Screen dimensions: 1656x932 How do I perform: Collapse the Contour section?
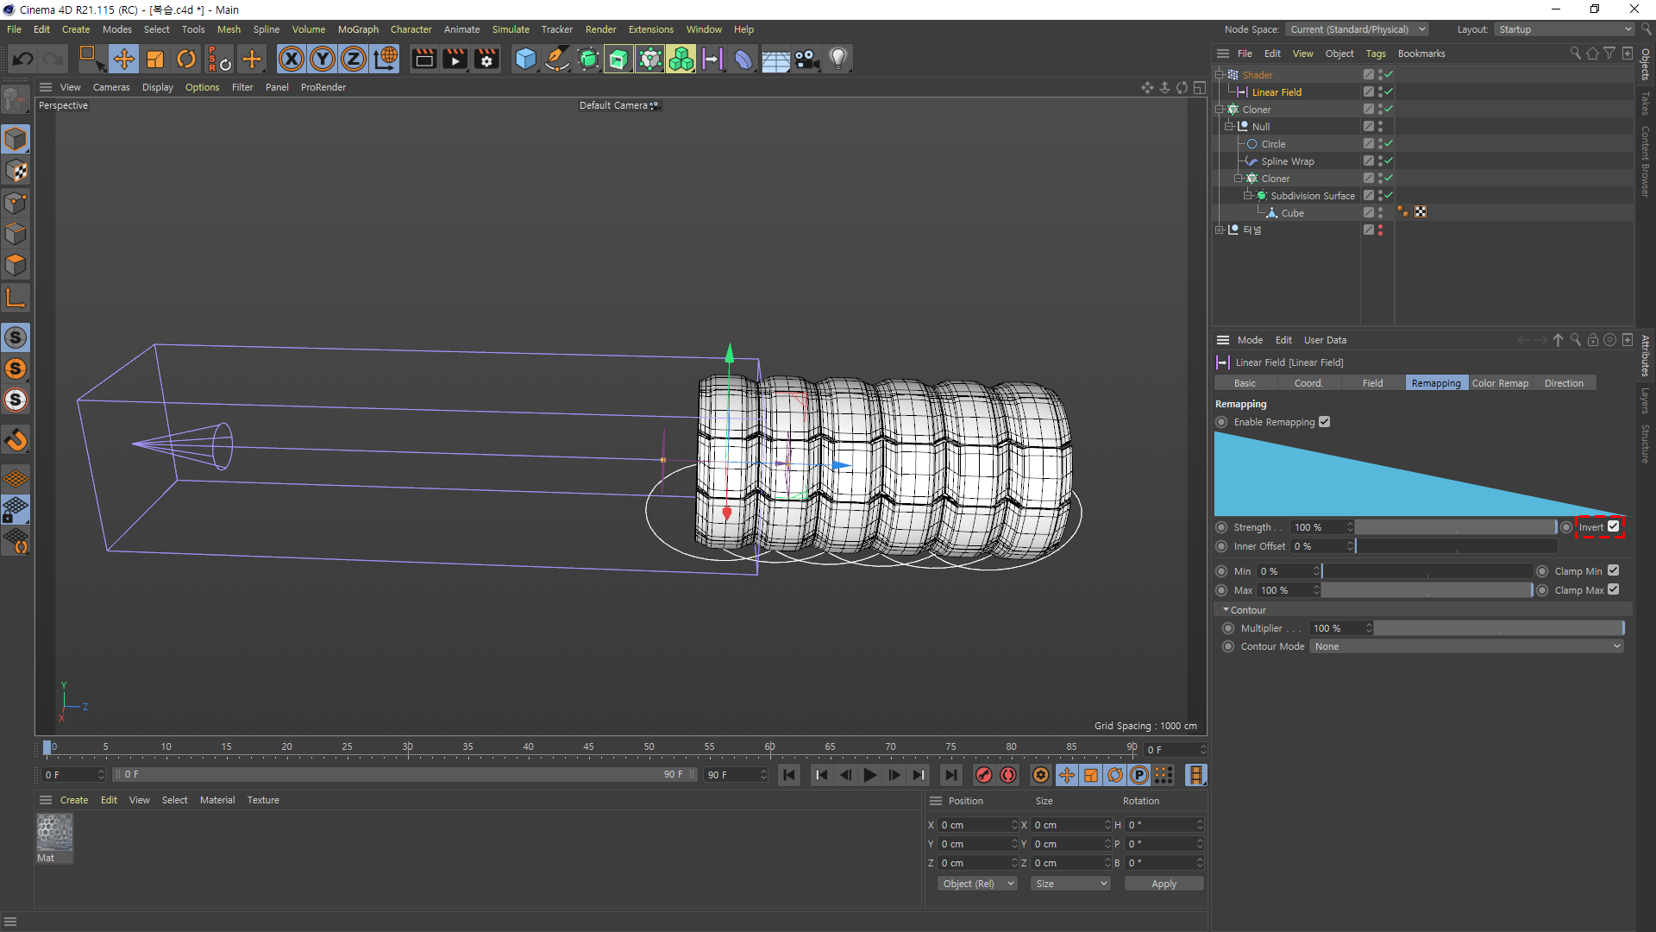tap(1226, 610)
